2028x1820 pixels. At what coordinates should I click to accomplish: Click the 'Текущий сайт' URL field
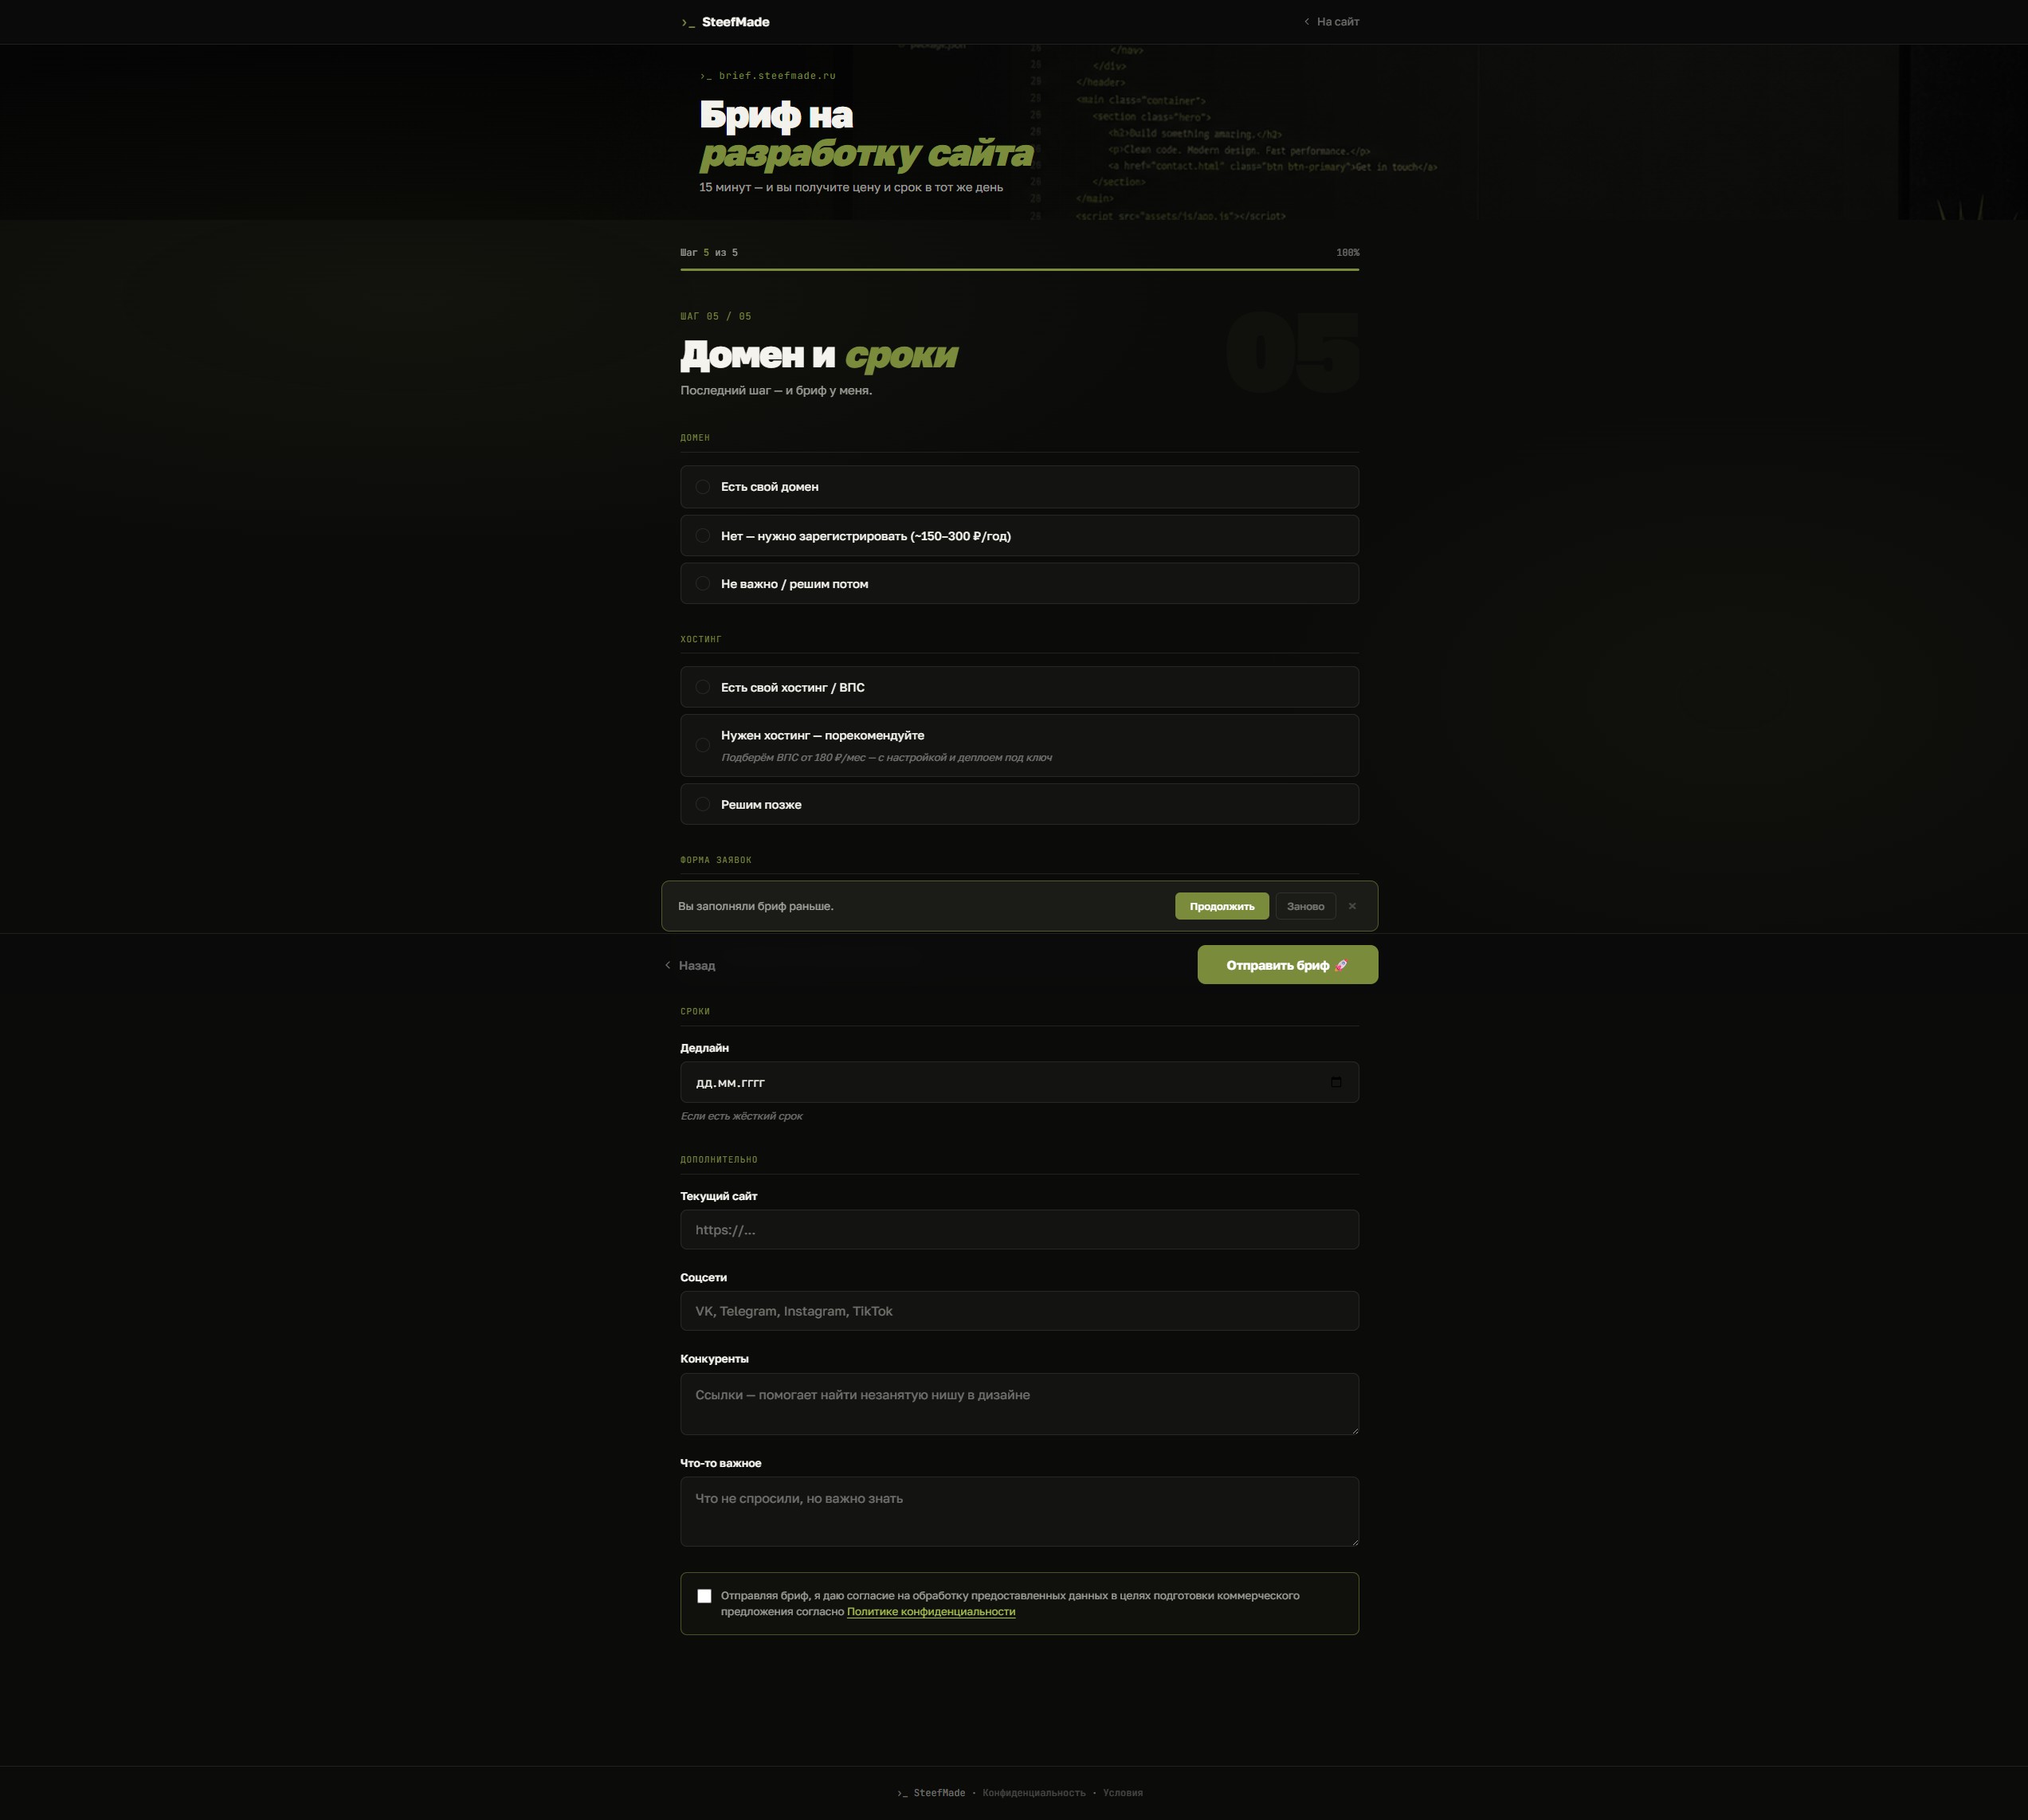pyautogui.click(x=1019, y=1230)
